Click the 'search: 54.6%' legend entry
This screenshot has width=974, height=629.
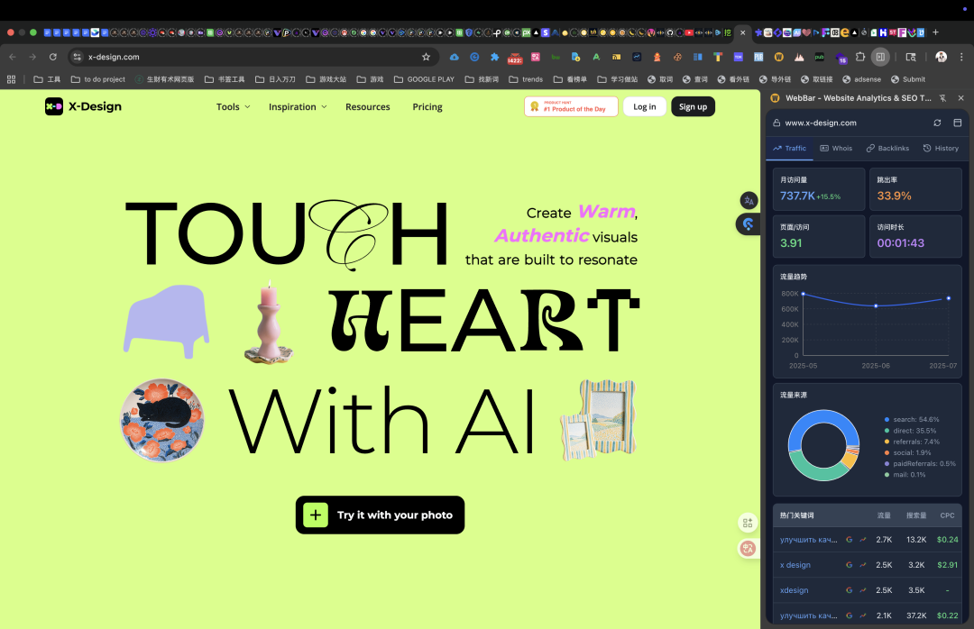[912, 420]
